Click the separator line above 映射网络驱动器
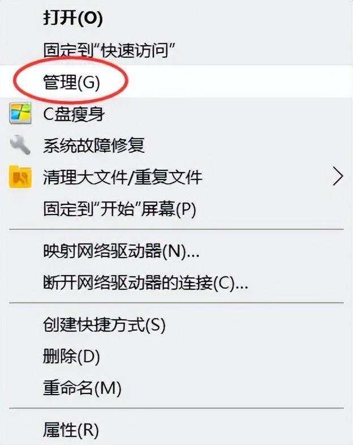 [176, 229]
